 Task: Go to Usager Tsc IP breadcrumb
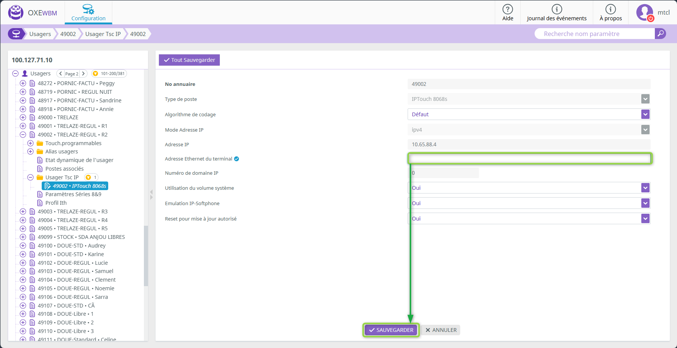click(103, 34)
